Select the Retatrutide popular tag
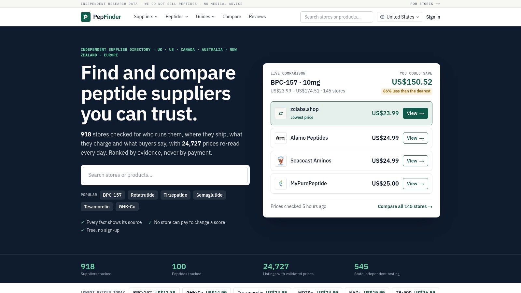 pos(143,195)
